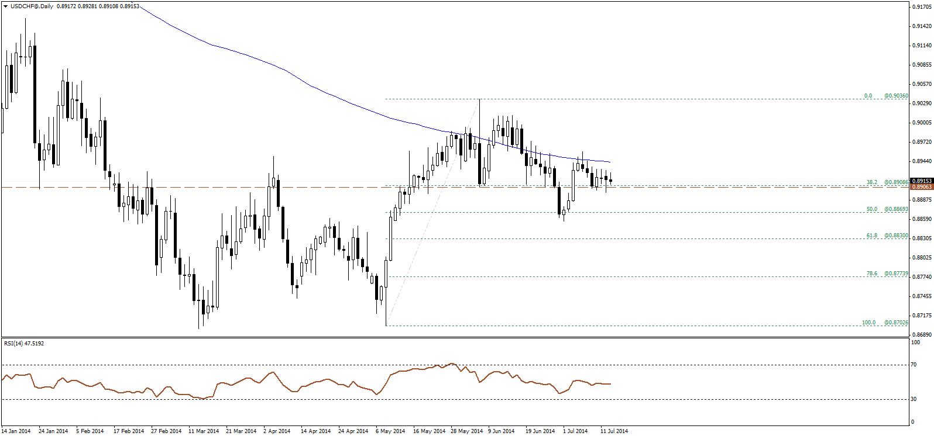
Task: Click date label 24 Apr 2014
Action: [x=353, y=431]
